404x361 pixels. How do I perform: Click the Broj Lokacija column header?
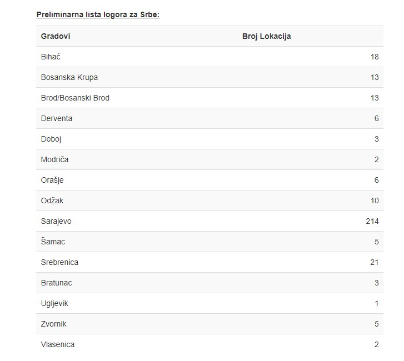coord(266,36)
